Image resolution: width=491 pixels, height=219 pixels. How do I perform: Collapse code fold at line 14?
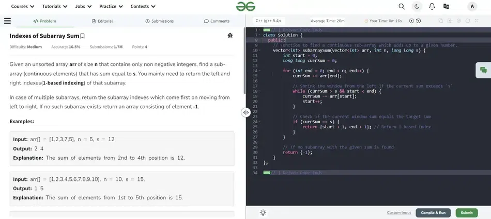tap(260, 71)
